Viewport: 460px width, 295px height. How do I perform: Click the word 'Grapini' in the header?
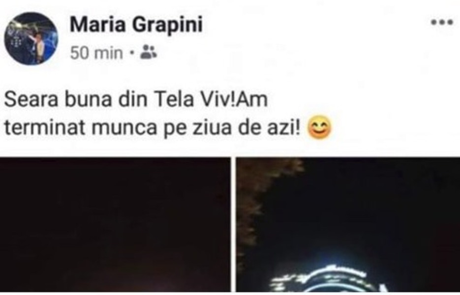click(x=167, y=25)
